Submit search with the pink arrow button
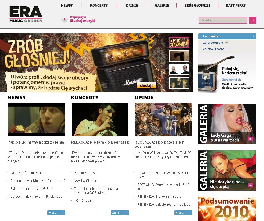This screenshot has width=264, height=221. point(253,20)
